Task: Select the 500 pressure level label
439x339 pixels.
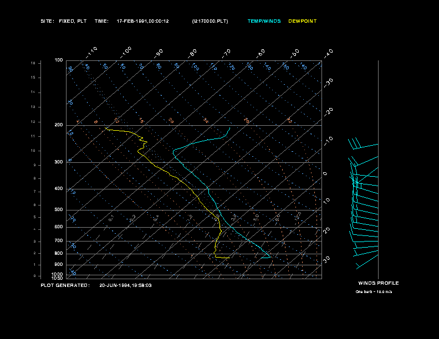Action: [x=59, y=209]
